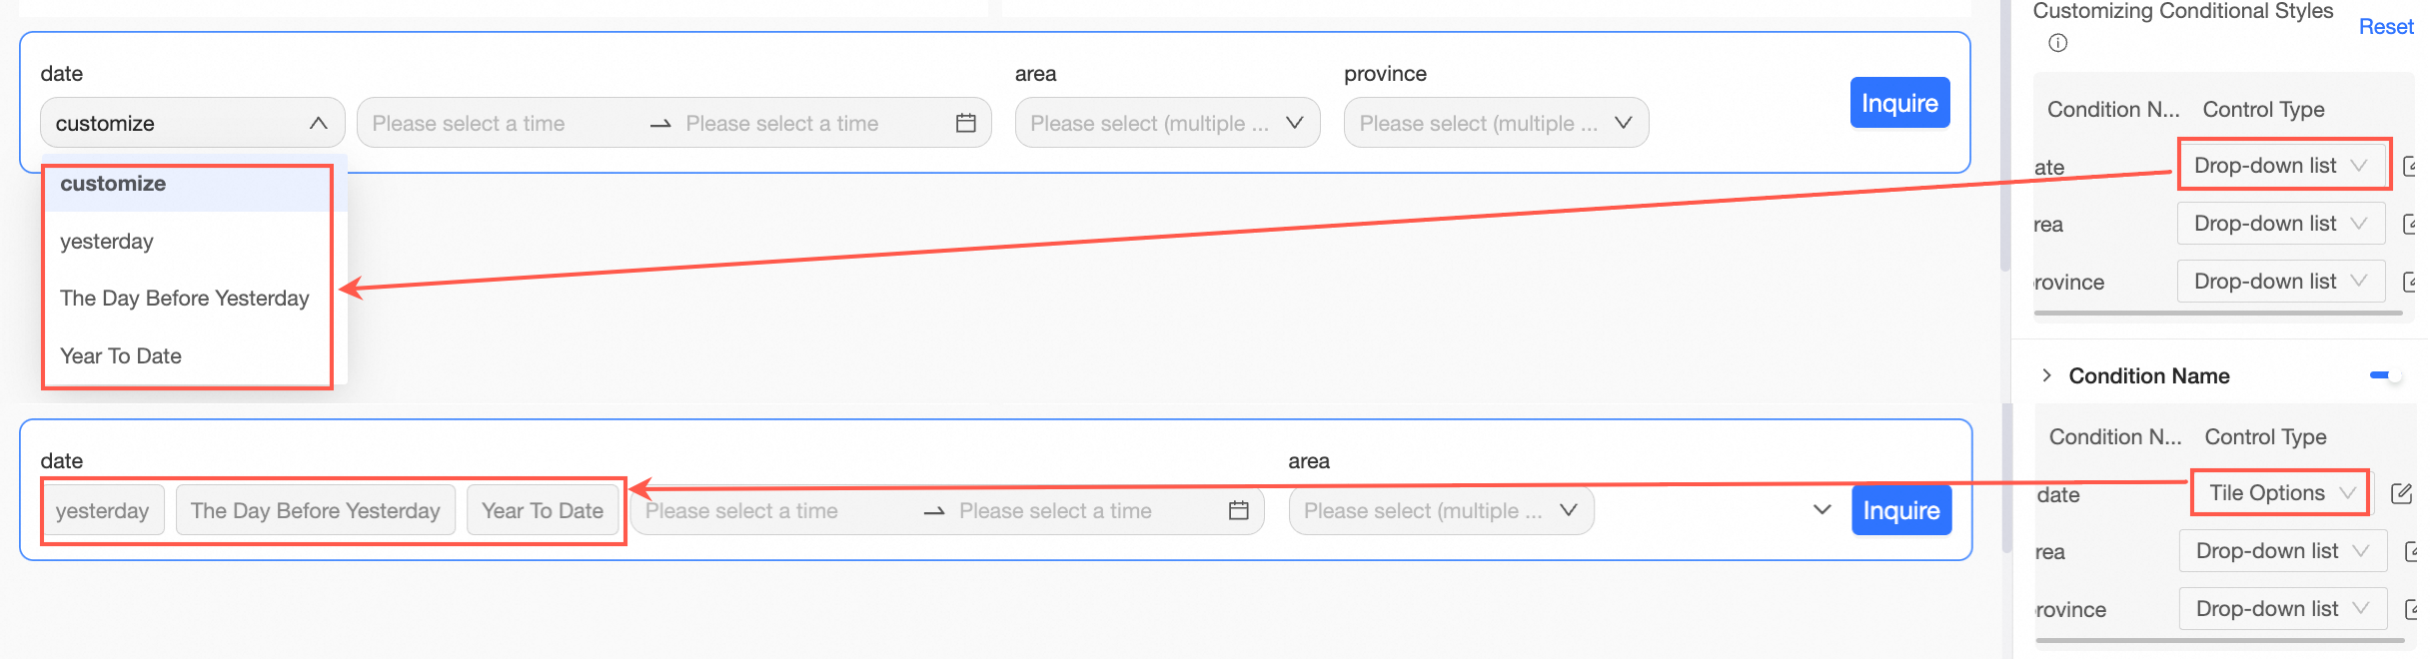Open calendar icon in the bottom date range
This screenshot has width=2430, height=659.
pos(1238,510)
